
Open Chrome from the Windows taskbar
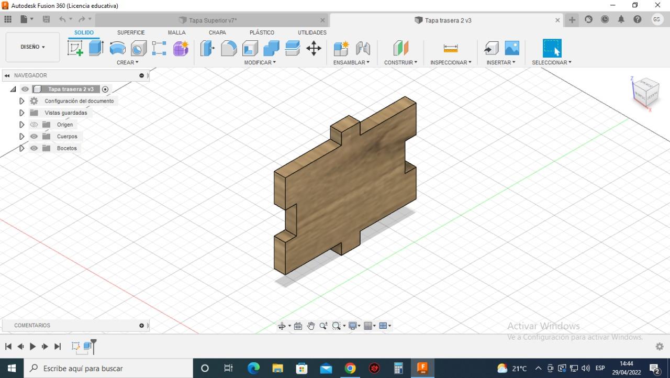point(350,368)
